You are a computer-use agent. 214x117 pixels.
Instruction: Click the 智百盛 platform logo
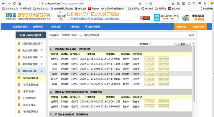point(11,16)
